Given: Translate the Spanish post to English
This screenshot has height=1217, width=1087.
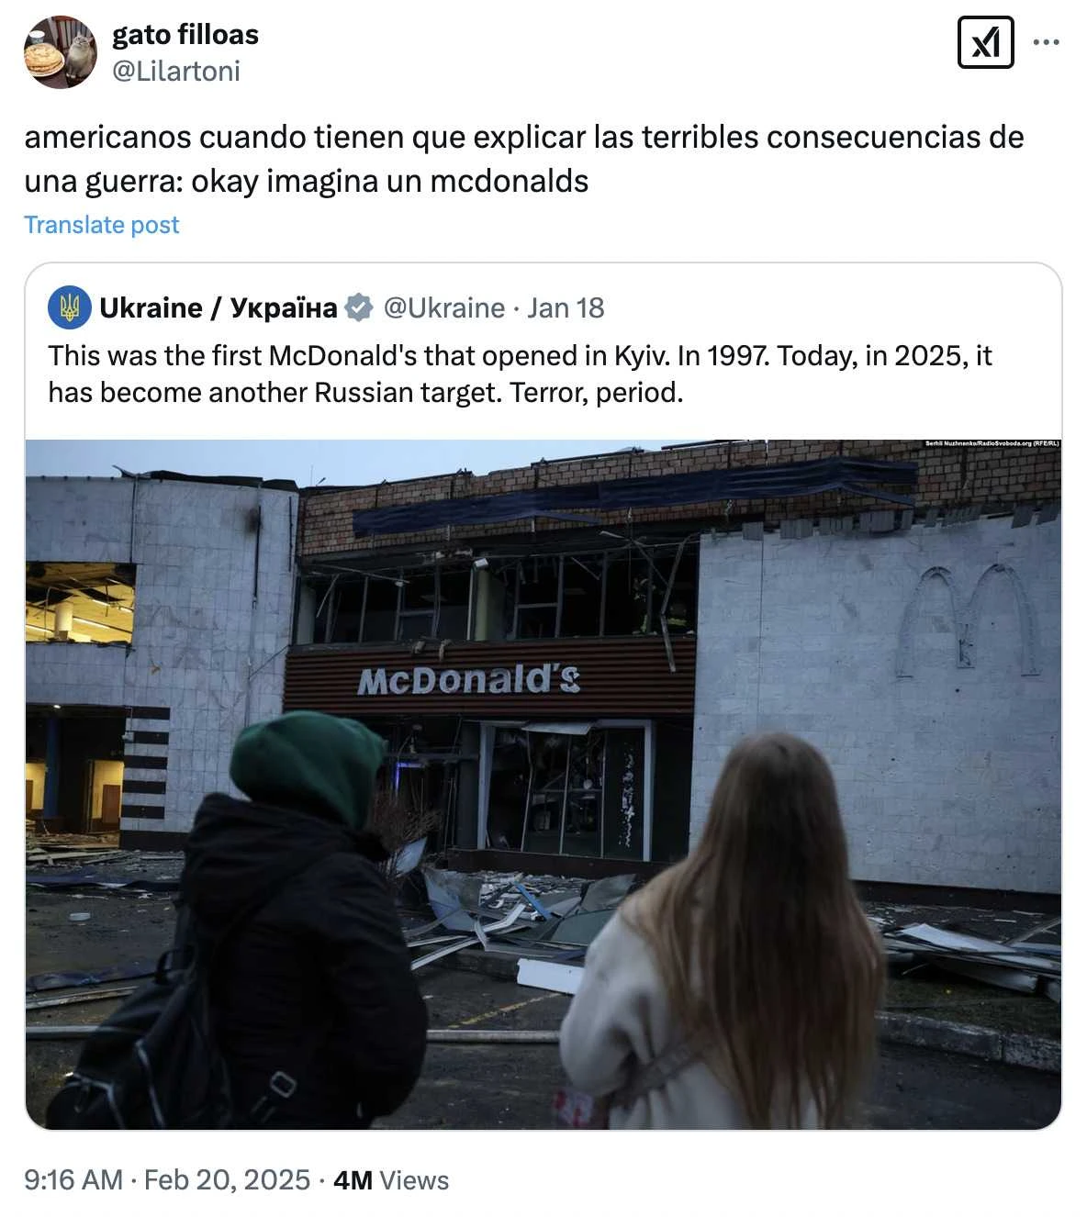Looking at the screenshot, I should [x=102, y=225].
